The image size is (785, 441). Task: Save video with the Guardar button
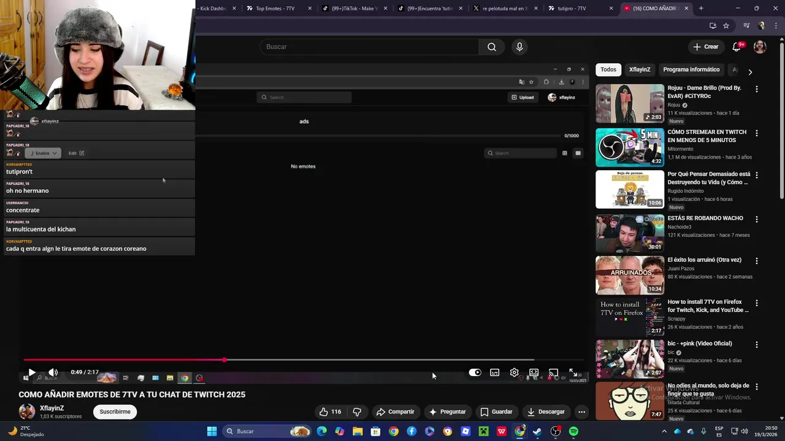[x=496, y=412]
